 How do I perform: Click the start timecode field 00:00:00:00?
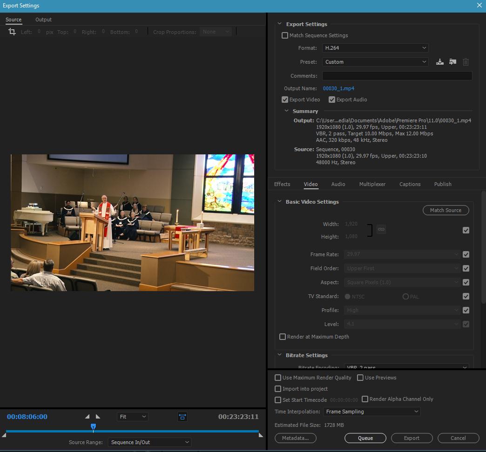point(344,400)
